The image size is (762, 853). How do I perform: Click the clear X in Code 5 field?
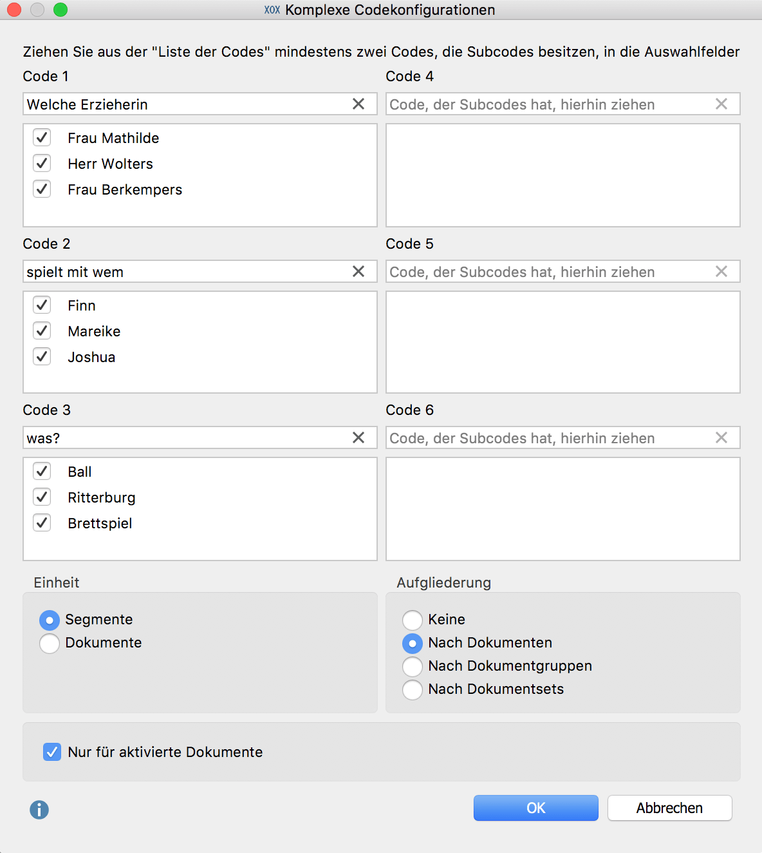(721, 271)
